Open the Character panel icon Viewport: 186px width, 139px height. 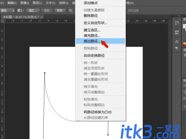177,42
